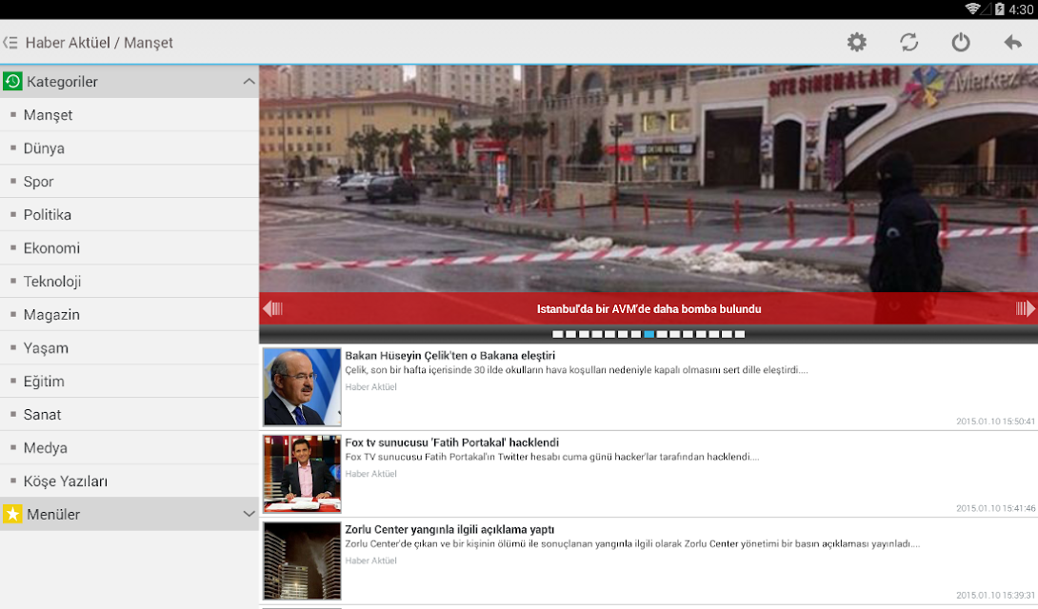Choose the Spor category
The image size is (1038, 609).
[130, 181]
